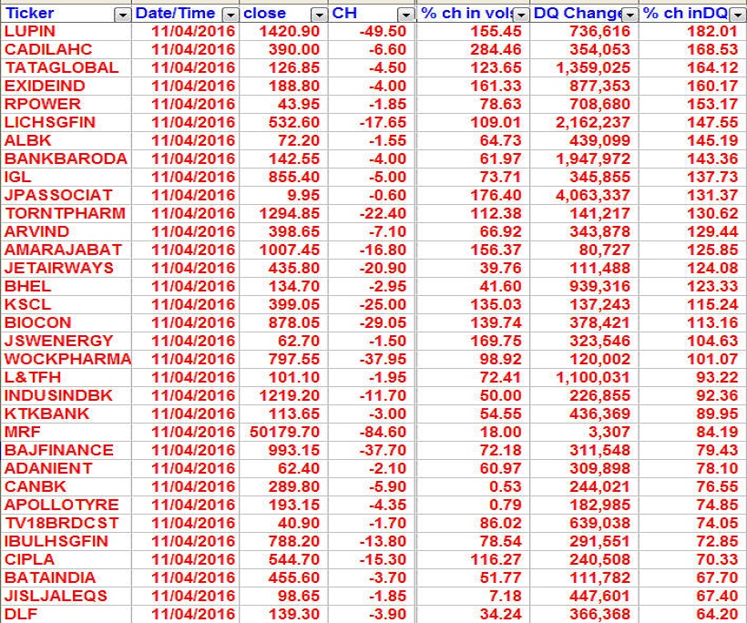Expand the close column filter arrow
The height and width of the screenshot is (623, 747).
point(318,15)
